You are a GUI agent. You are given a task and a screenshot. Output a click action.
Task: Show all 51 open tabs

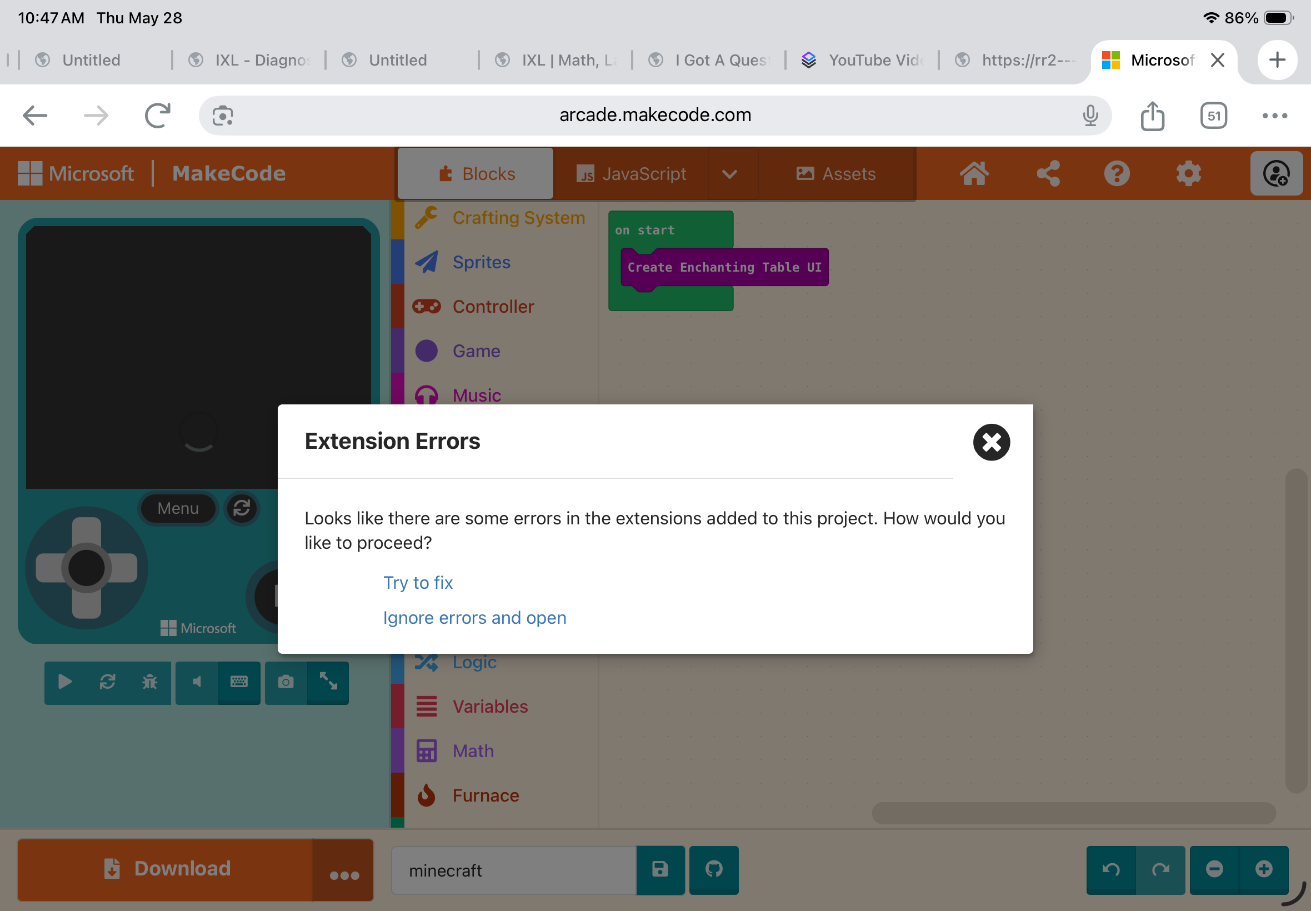[1213, 116]
